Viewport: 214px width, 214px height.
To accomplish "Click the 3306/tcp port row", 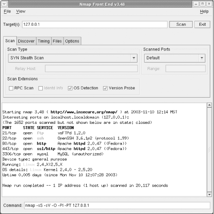I will coord(53,154).
